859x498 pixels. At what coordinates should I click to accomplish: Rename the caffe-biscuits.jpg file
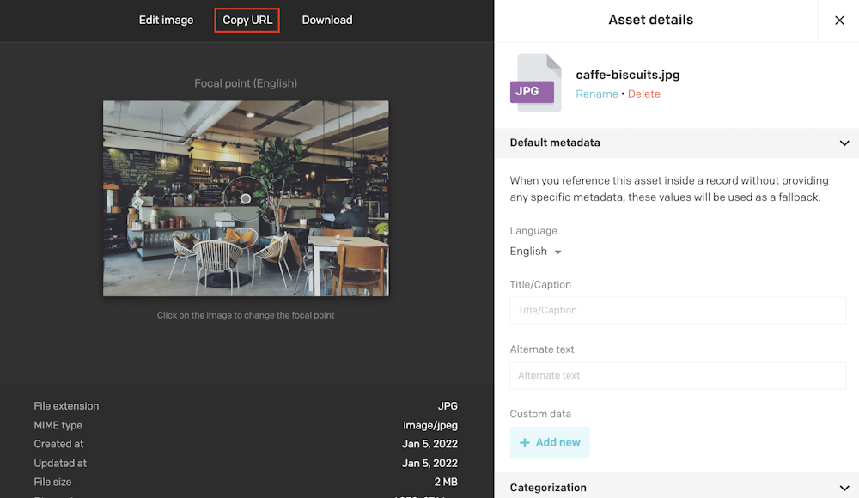tap(596, 94)
